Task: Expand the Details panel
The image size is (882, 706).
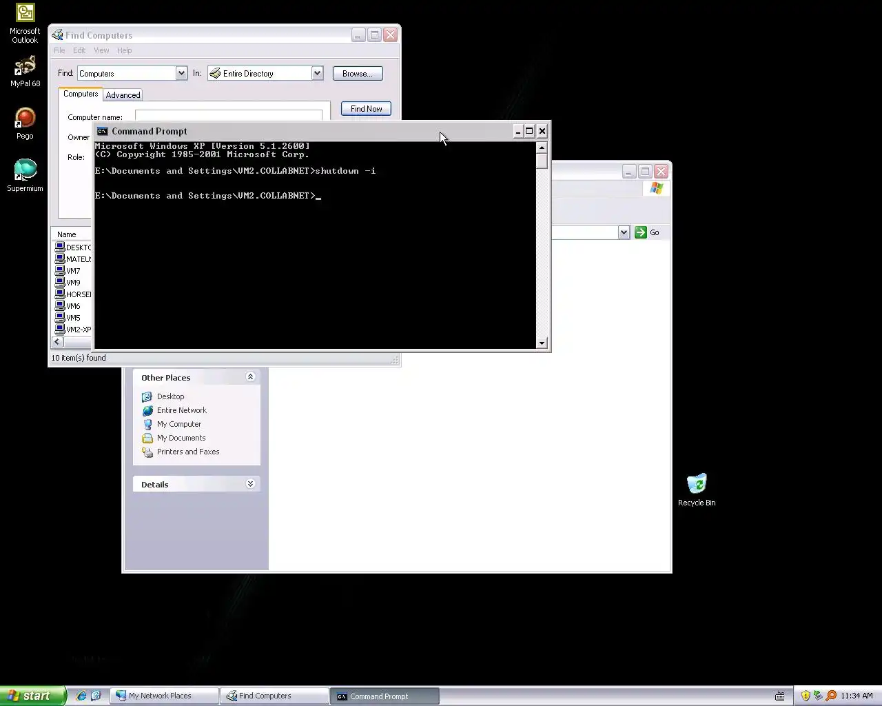Action: [x=250, y=484]
